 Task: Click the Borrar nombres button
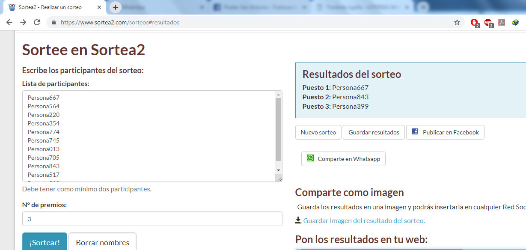(103, 241)
